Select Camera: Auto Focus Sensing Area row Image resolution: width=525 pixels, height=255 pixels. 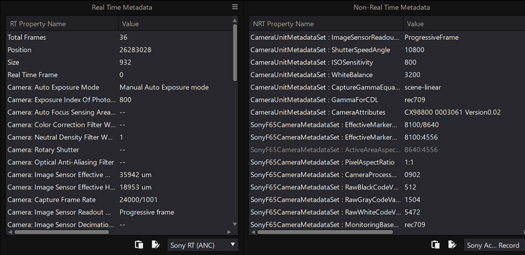pyautogui.click(x=119, y=112)
